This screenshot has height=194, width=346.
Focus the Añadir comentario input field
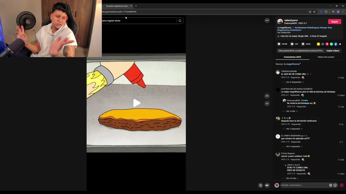[304, 185]
